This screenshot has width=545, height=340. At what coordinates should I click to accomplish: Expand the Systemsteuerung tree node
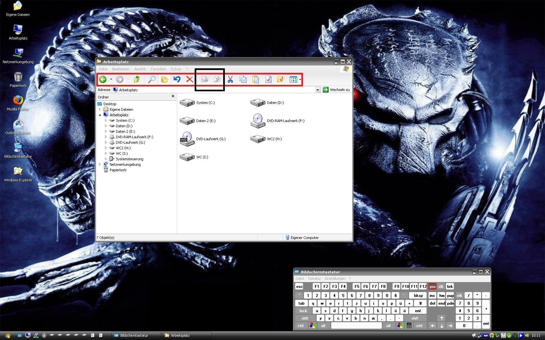(x=106, y=159)
